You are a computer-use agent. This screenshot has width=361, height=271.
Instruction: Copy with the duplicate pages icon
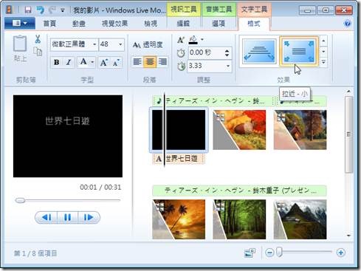pos(38,52)
